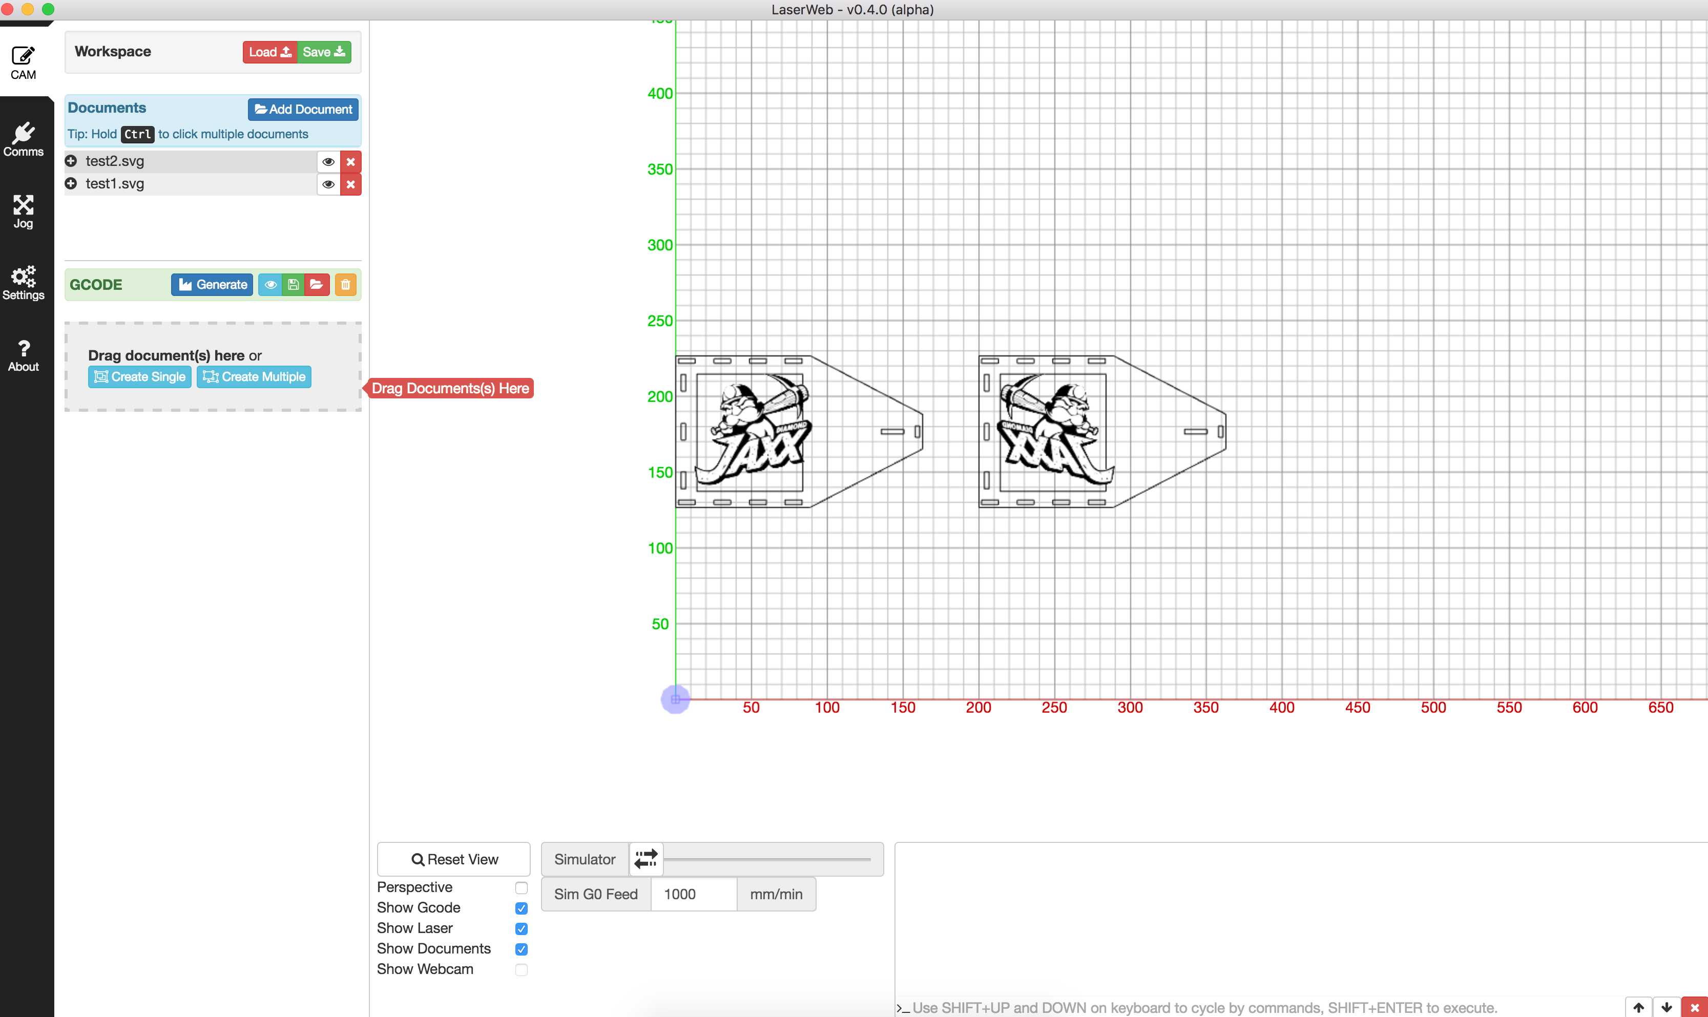Remove test2.svg with red X

pyautogui.click(x=350, y=162)
